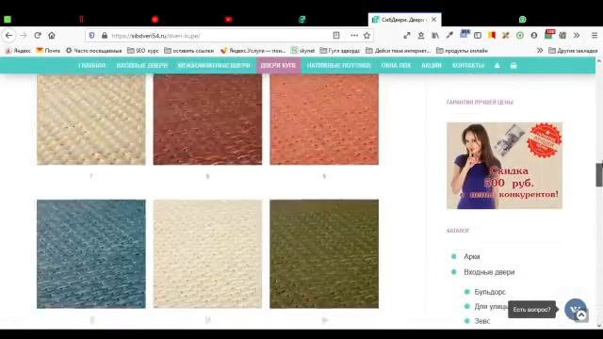The image size is (603, 339).
Task: Open Зевс catalog subcategory
Action: (x=482, y=321)
